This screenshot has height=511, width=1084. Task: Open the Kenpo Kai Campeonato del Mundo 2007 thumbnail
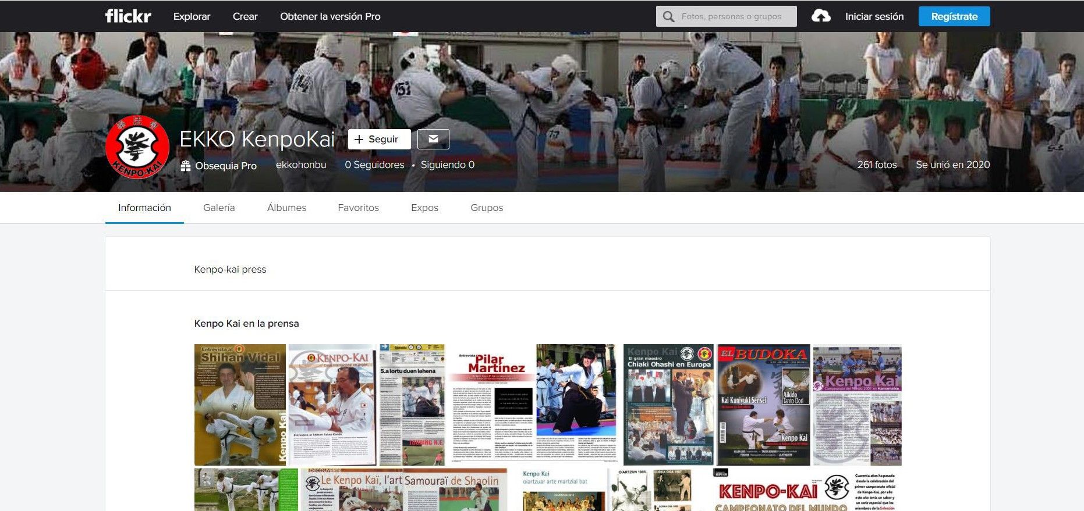pyautogui.click(x=857, y=405)
